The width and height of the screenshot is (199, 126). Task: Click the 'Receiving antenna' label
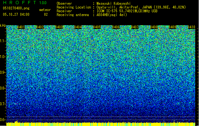coord(73,15)
